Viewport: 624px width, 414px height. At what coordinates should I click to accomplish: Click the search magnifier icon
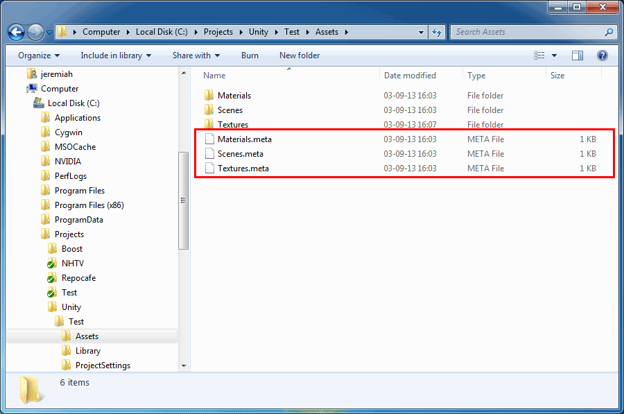click(609, 32)
